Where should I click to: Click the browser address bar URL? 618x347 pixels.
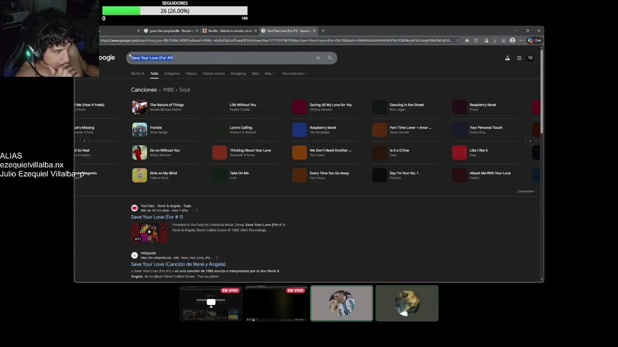coord(276,40)
